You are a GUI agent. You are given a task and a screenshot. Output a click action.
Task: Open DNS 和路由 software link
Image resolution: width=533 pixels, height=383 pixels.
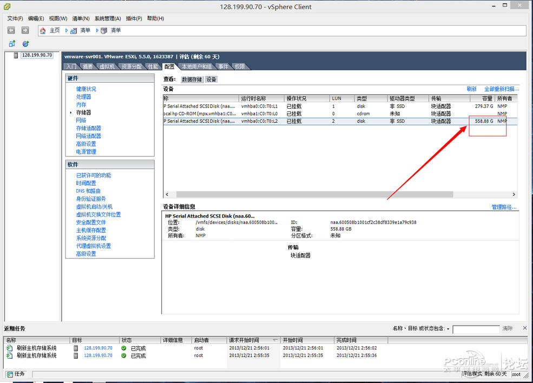tap(88, 191)
